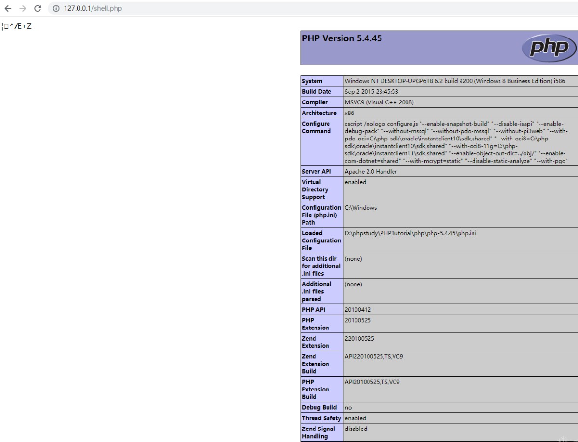Select the 20100412 PHP API value
578x442 pixels.
tap(358, 309)
